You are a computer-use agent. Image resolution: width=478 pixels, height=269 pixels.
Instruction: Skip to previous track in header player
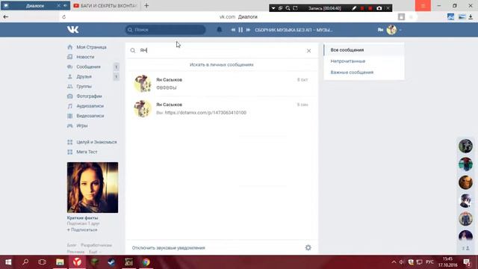click(233, 30)
